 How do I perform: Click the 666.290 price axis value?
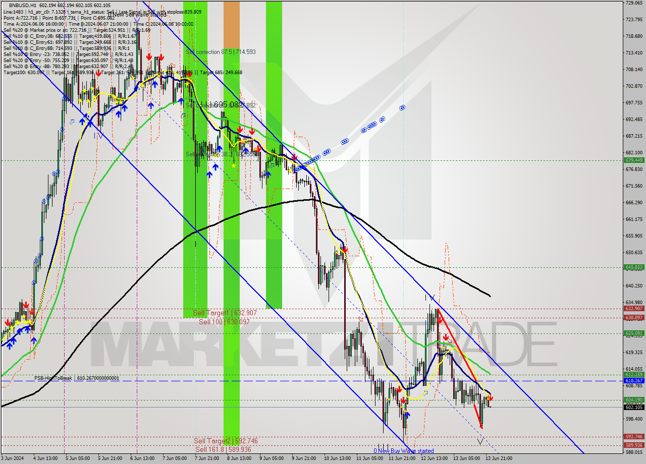[633, 202]
